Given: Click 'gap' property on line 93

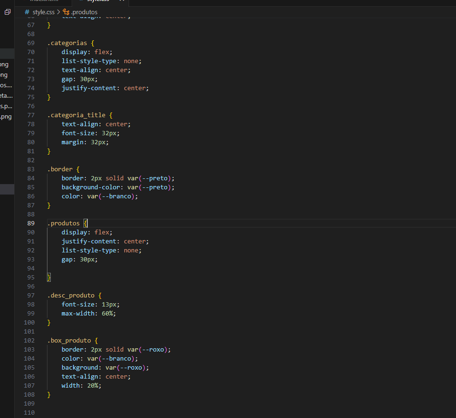Looking at the screenshot, I should (x=67, y=260).
